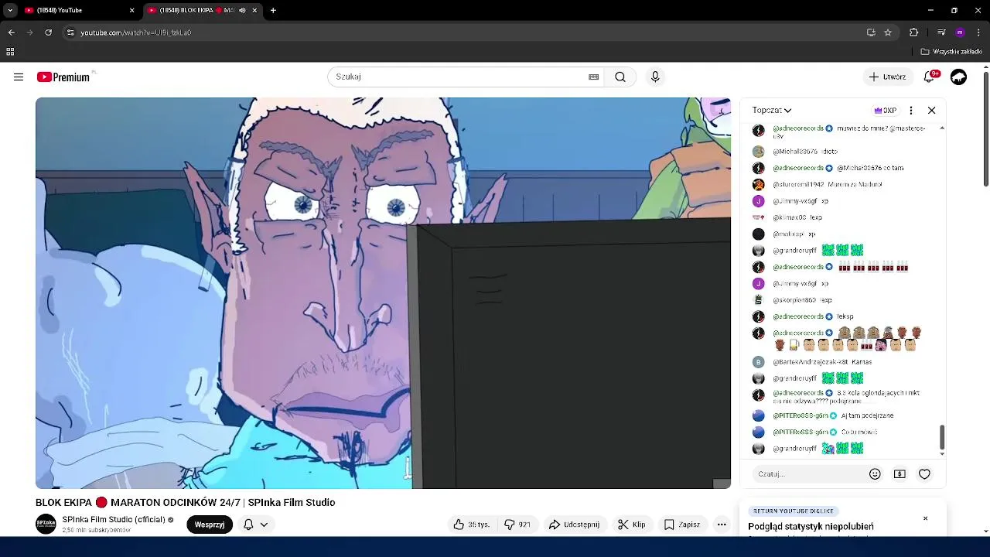Dislike the video with thumbs down

(x=517, y=525)
